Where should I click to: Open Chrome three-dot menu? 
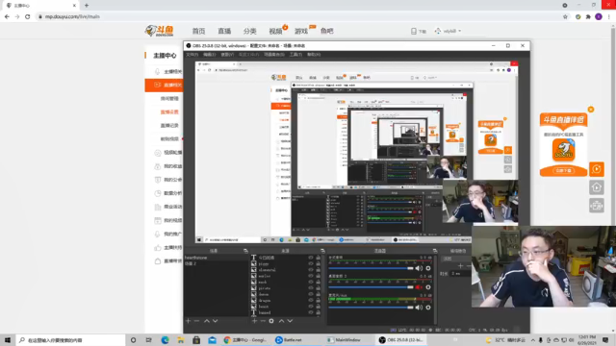coord(609,16)
